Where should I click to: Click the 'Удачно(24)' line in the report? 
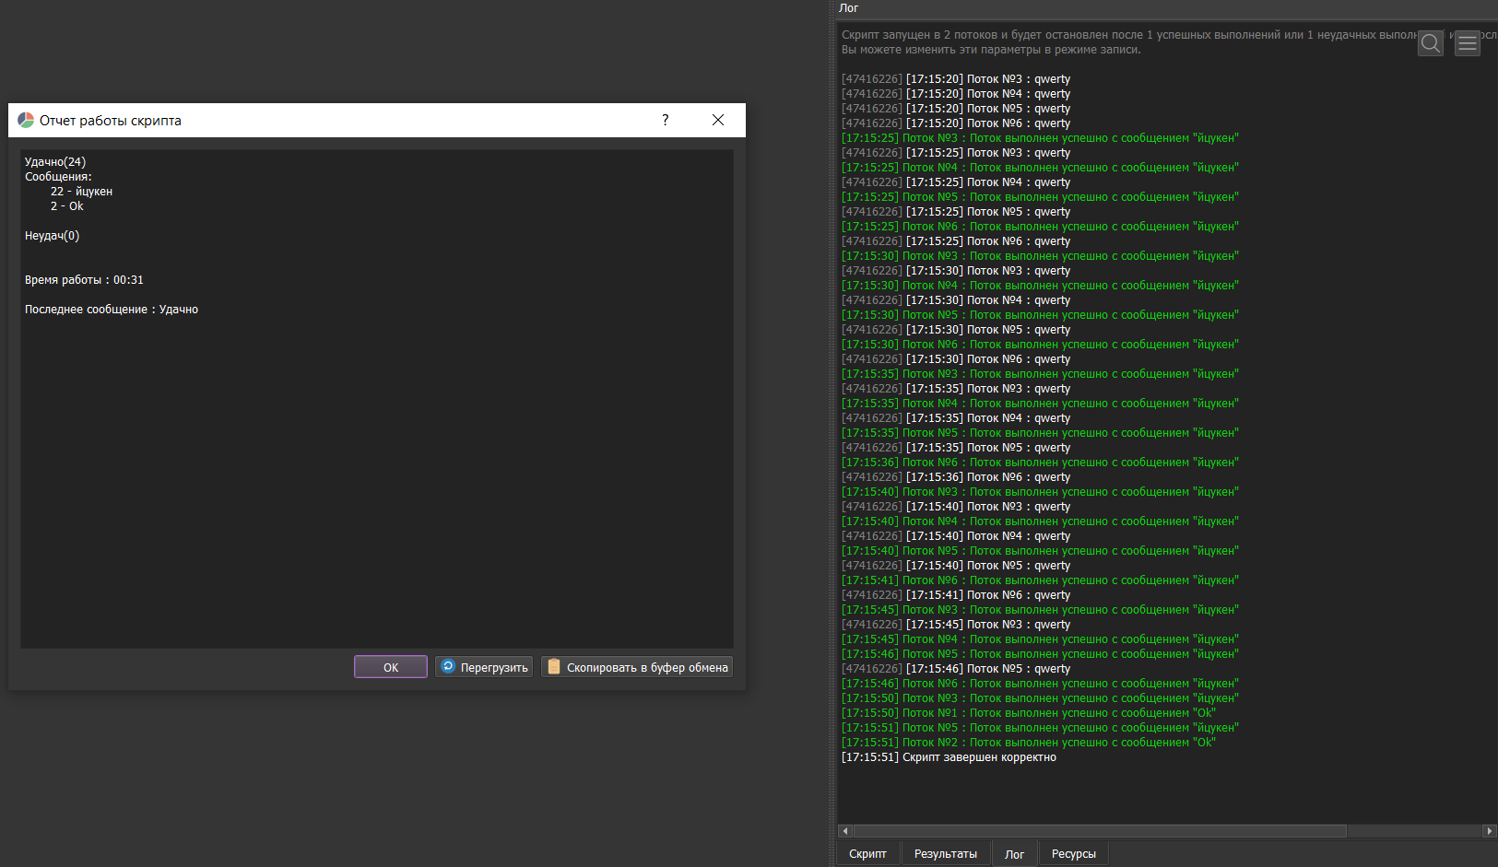pos(55,162)
